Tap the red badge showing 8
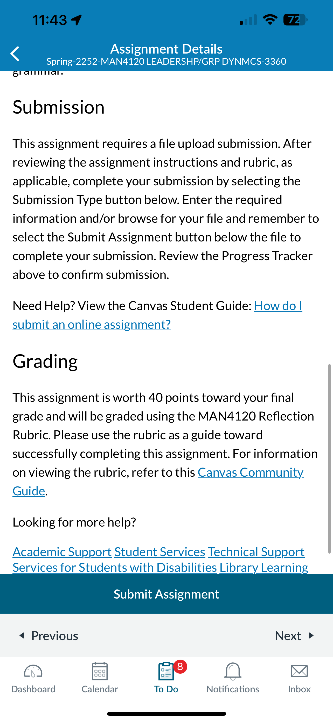 pos(180,667)
